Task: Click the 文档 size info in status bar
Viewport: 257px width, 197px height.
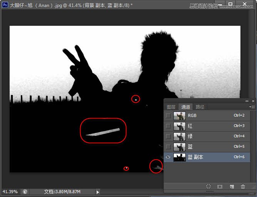Action: click(67, 192)
